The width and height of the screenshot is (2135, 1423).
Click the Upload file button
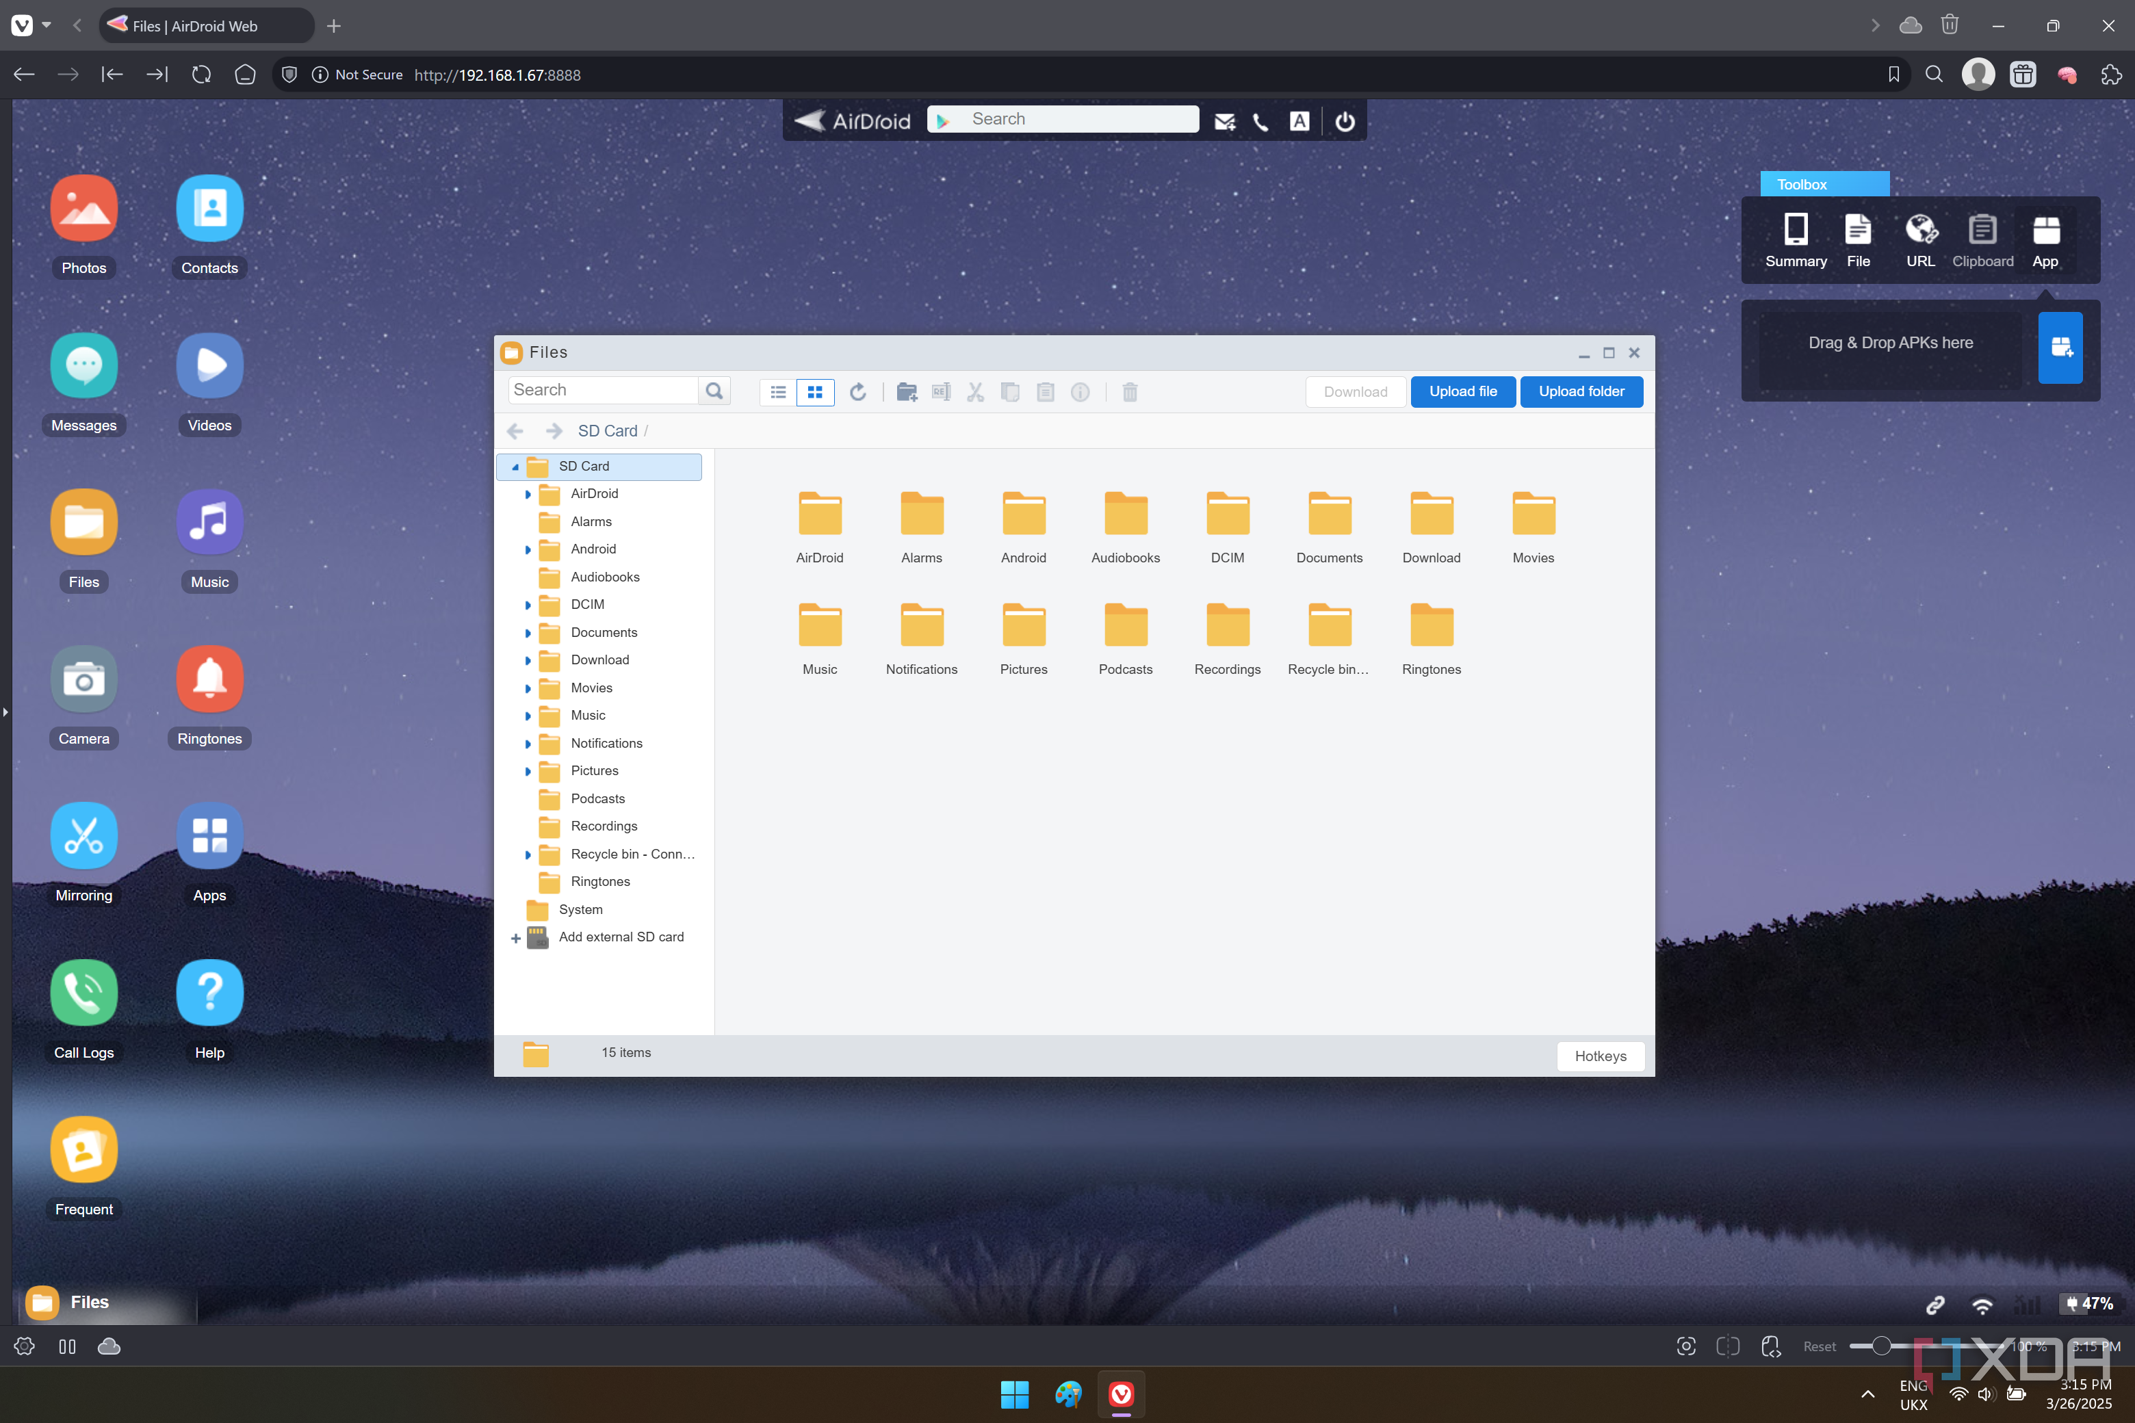coord(1462,391)
